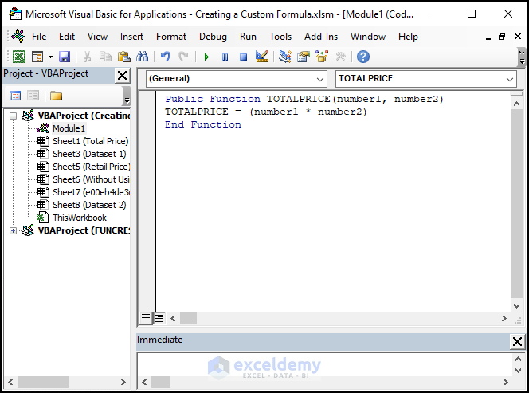Open the File menu

click(x=39, y=37)
